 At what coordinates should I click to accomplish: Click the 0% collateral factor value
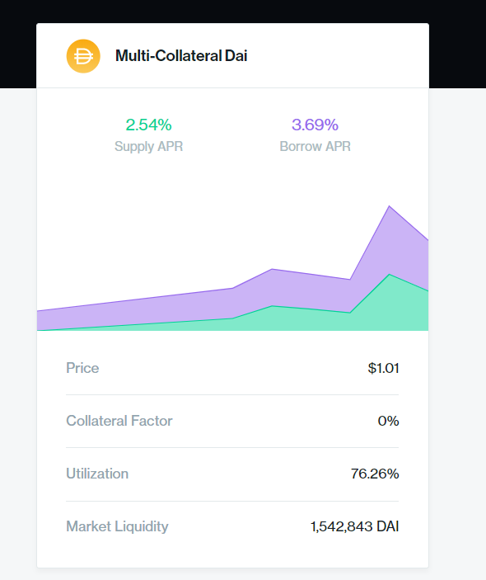tap(388, 421)
